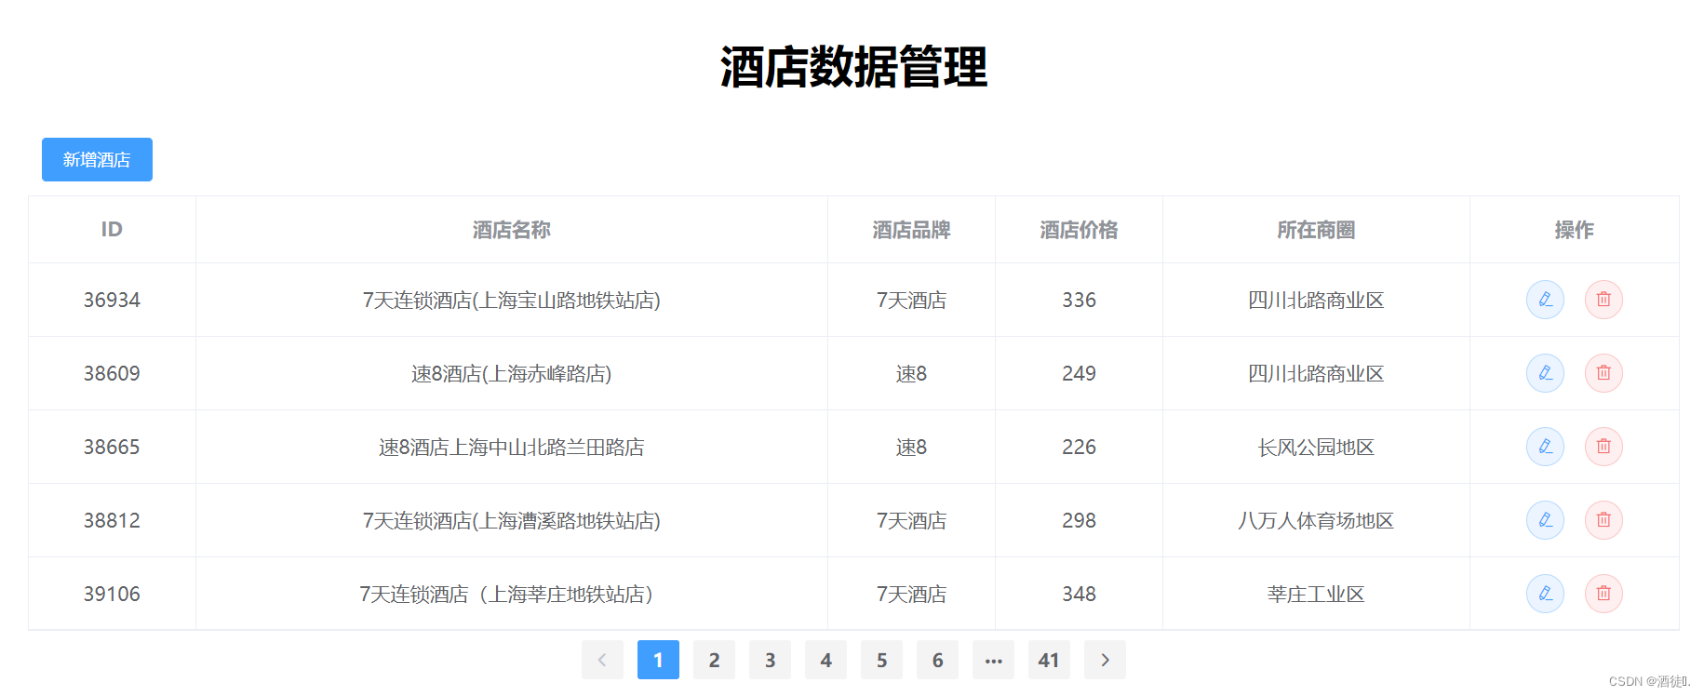
Task: Click 长风公园地区 business area cell
Action: [x=1316, y=447]
